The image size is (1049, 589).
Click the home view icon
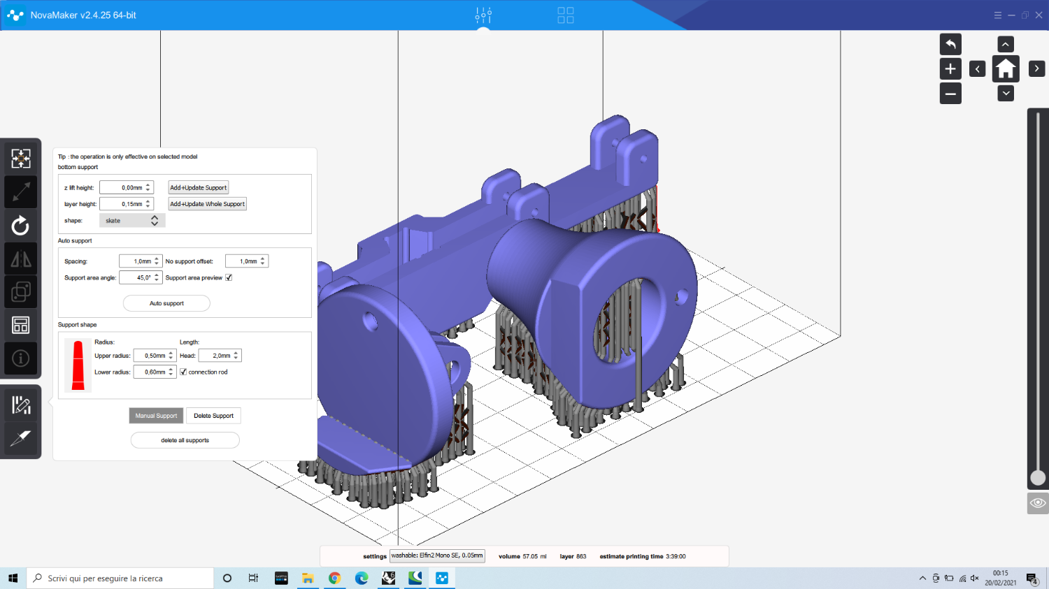pos(1006,69)
